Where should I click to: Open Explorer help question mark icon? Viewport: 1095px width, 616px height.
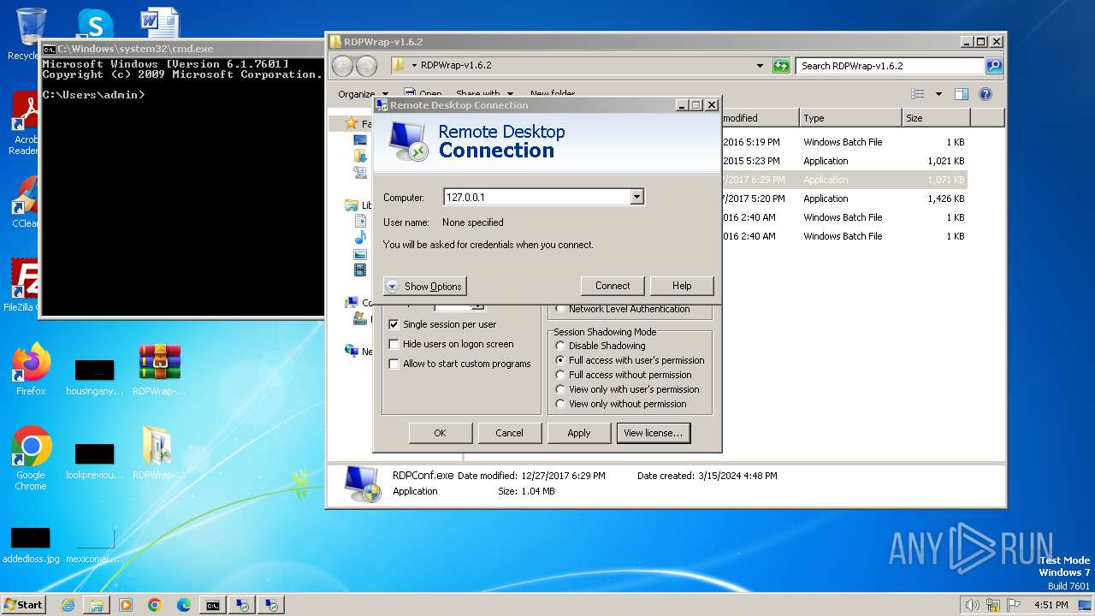coord(985,94)
